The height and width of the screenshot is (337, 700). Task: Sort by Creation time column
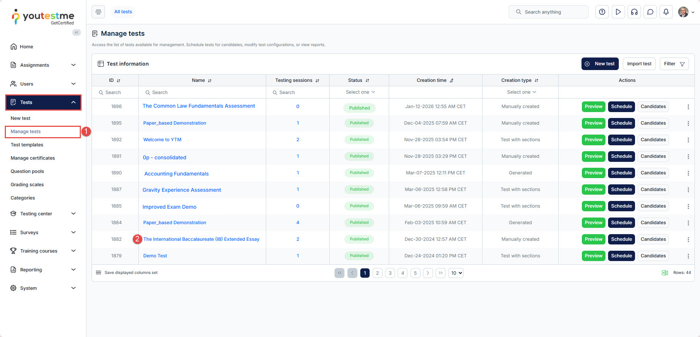(x=451, y=80)
